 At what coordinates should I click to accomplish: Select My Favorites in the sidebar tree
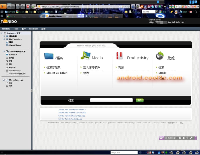pyautogui.click(x=15, y=39)
